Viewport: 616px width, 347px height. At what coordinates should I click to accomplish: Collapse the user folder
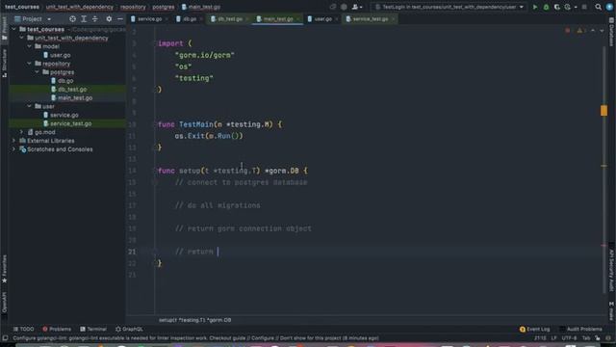point(30,106)
